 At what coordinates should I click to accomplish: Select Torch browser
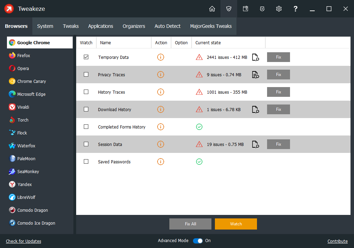40,120
